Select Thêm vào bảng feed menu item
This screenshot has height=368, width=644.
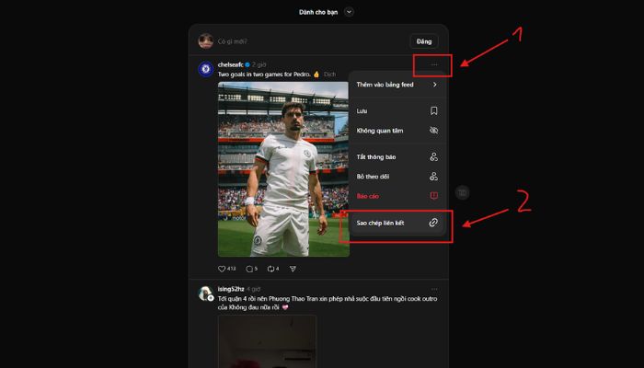[x=397, y=85]
